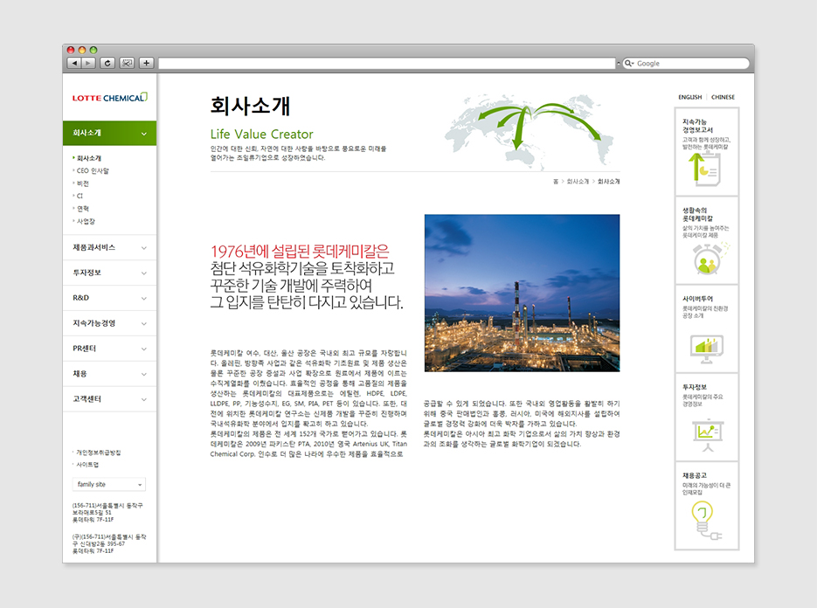This screenshot has width=817, height=608.
Task: Open the 사업장 submenu link
Action: point(86,221)
